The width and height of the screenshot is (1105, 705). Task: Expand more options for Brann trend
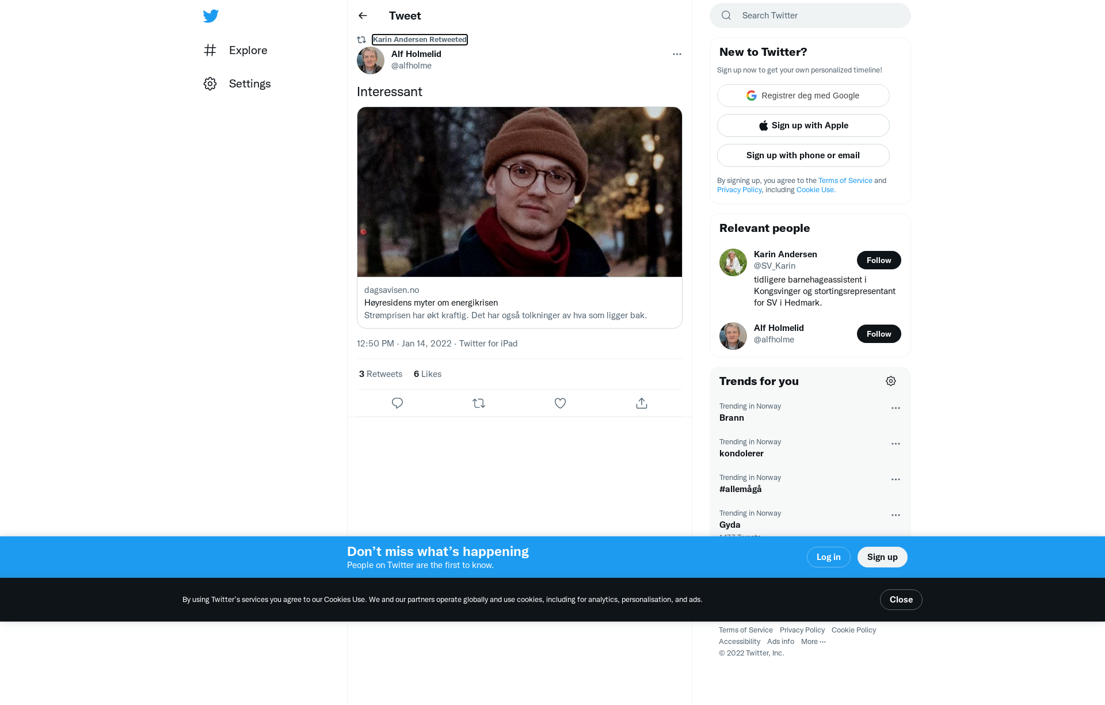896,408
